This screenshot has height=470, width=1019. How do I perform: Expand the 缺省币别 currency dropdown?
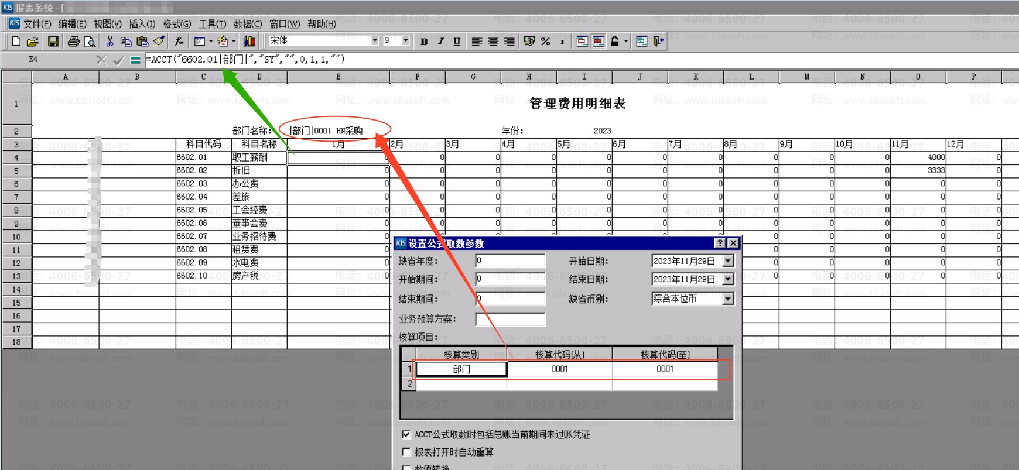[728, 299]
